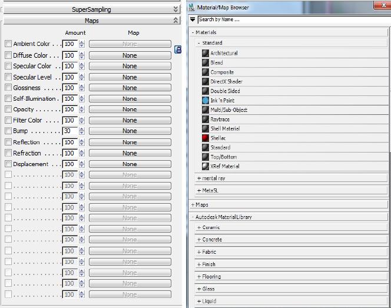The height and width of the screenshot is (308, 391).
Task: Close the Material/Map Browser window
Action: 383,5
